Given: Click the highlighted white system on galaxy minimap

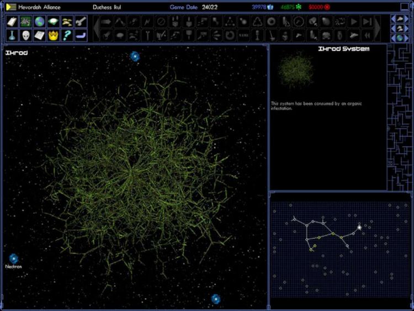Looking at the screenshot, I should coord(359,227).
